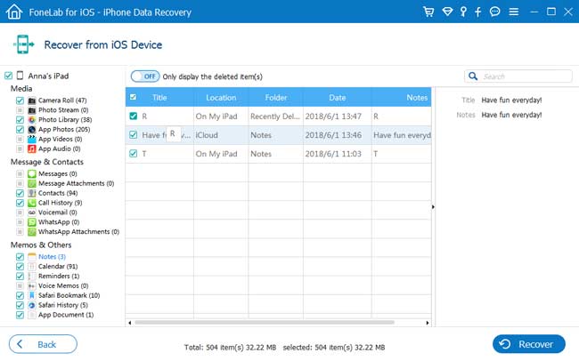Click the Photo Stream icon

(32, 110)
